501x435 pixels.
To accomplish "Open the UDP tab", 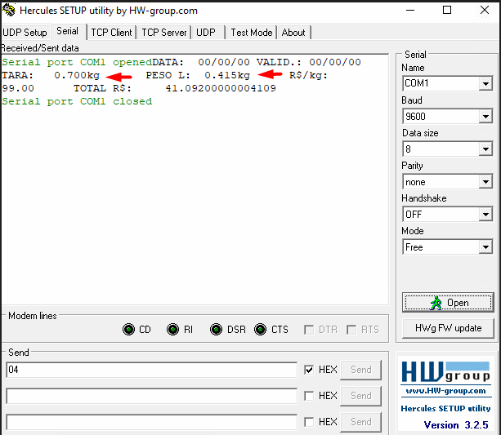I will click(x=207, y=33).
